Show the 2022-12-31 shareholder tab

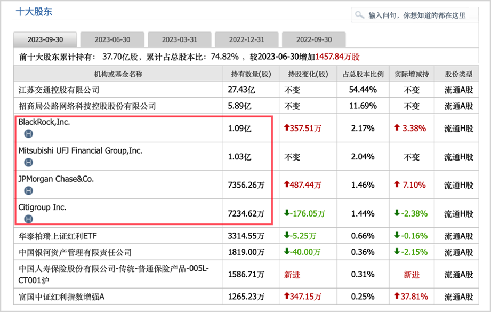tap(247, 39)
